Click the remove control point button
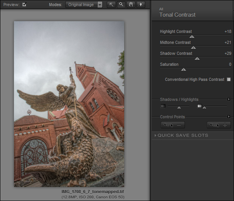This screenshot has height=201, width=234. pos(173,125)
